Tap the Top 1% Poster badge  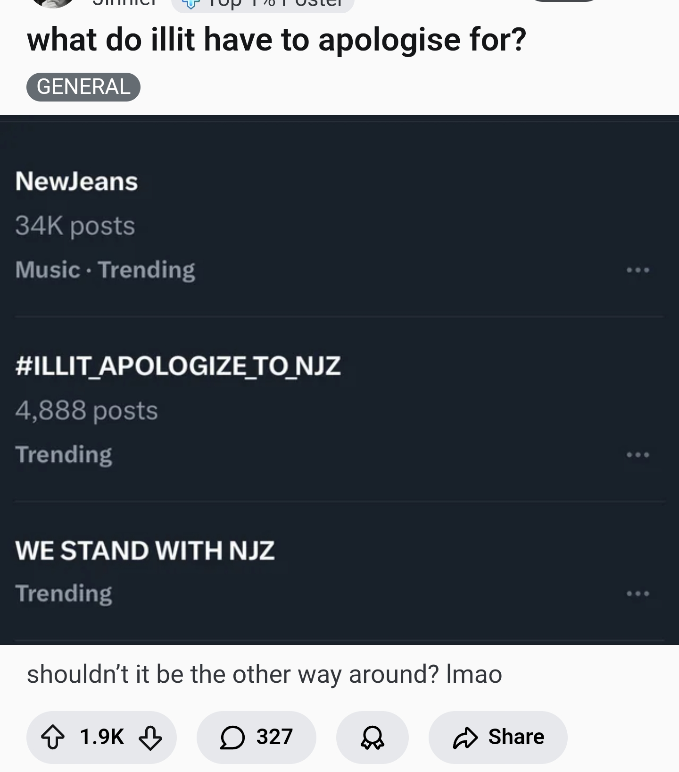[x=262, y=5]
